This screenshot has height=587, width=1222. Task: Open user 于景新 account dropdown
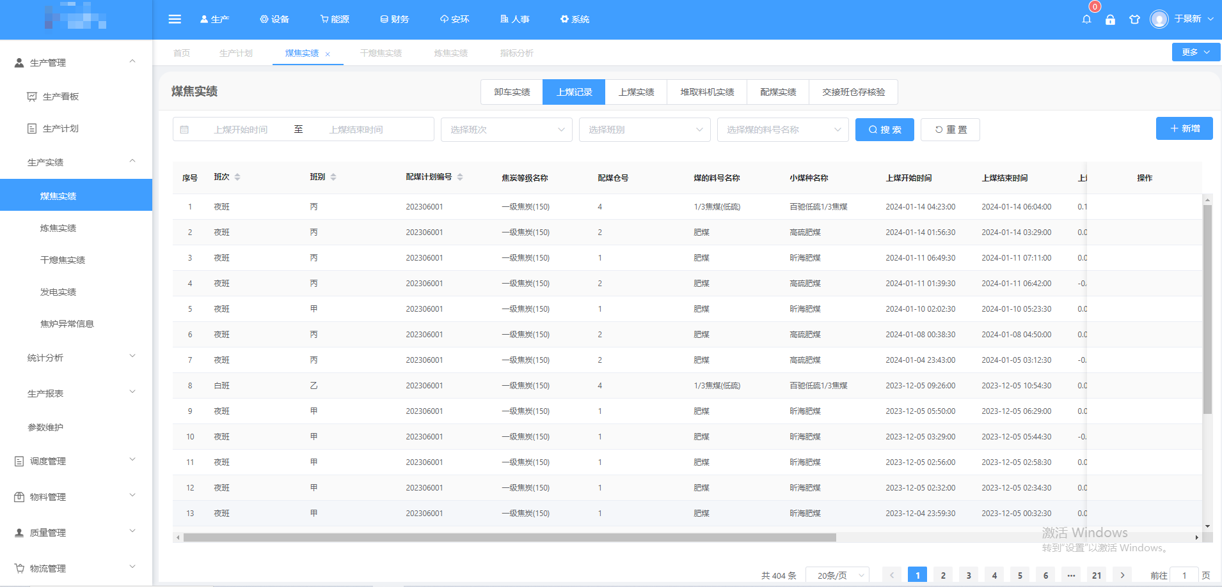tap(1194, 19)
